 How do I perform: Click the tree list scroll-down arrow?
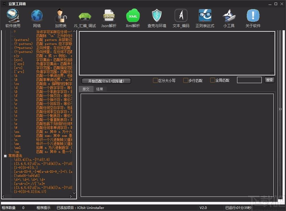click(74, 193)
